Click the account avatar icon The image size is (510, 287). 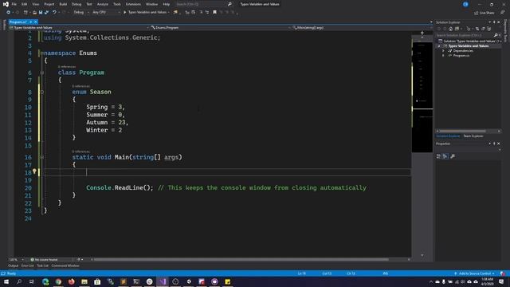point(465,4)
